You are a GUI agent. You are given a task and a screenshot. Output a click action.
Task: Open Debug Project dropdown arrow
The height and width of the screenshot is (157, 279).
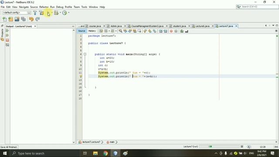click(60, 13)
